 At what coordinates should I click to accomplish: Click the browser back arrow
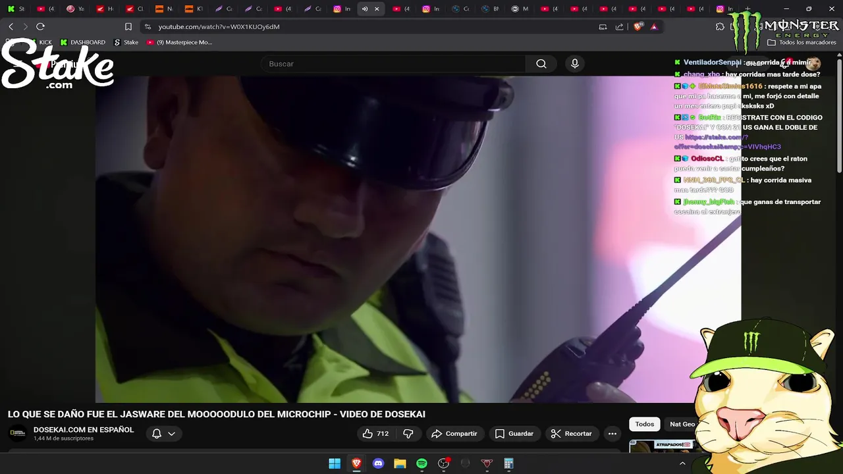click(11, 26)
